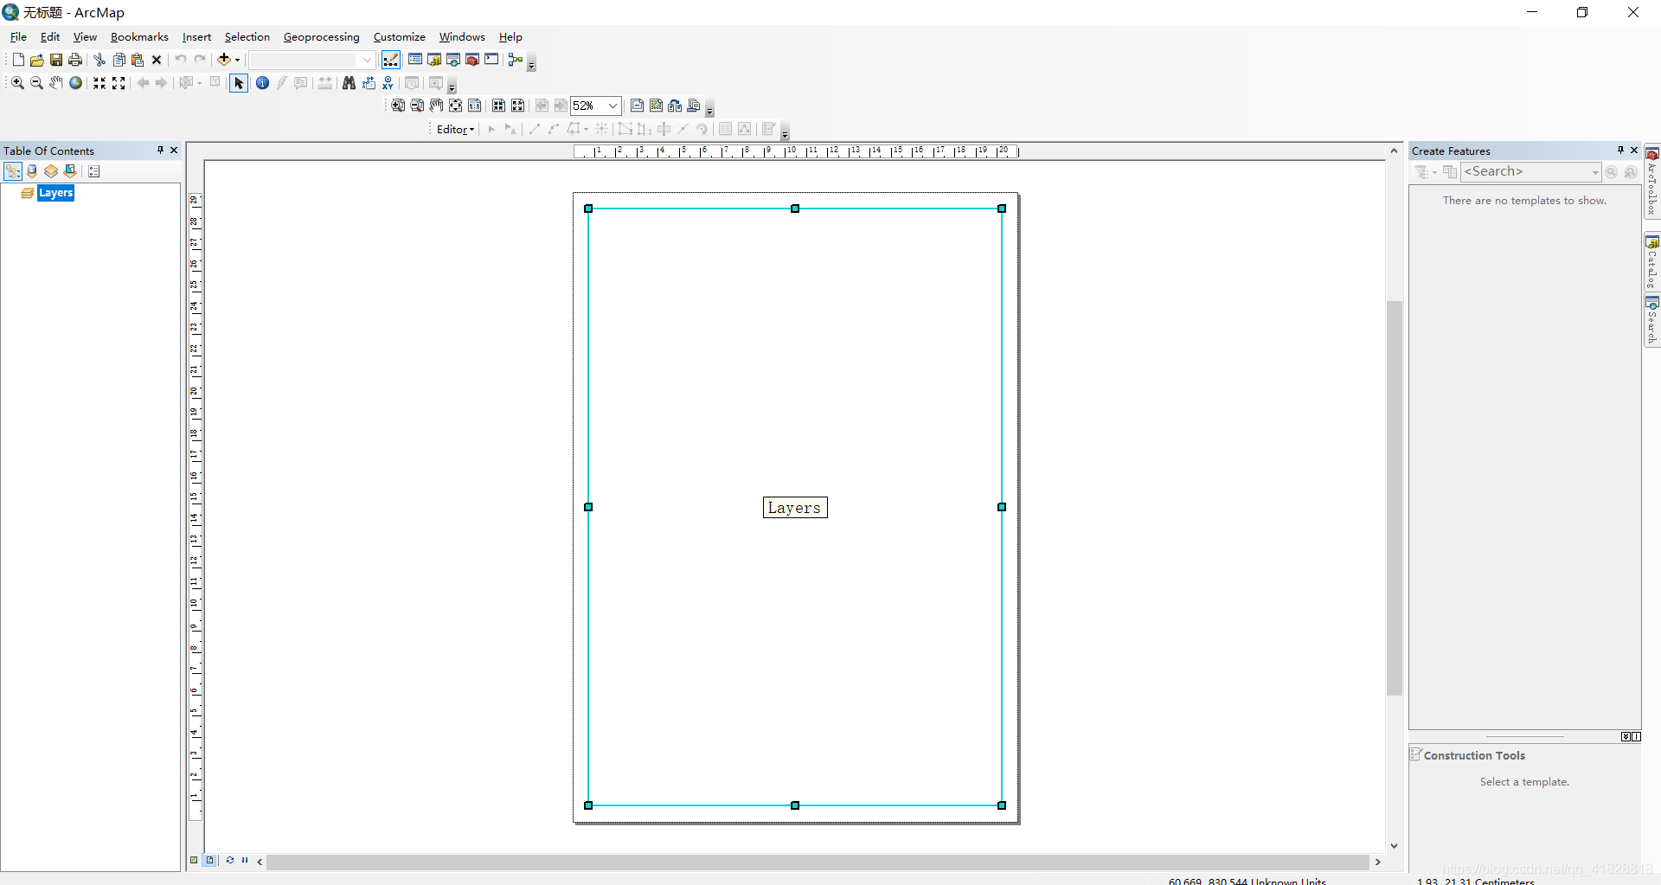Toggle List By Drawing Order view

point(13,171)
